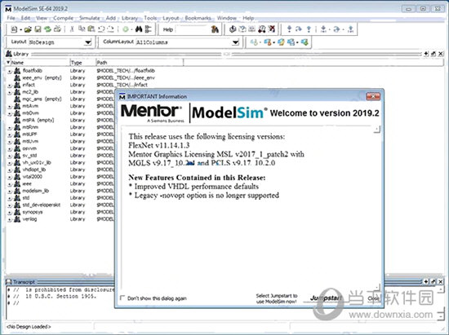Click the Print toolbar icon
This screenshot has height=335, width=449.
coord(58,29)
